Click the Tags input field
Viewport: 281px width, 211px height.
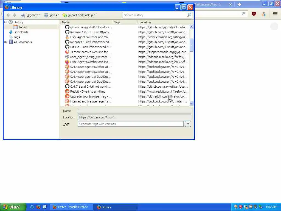coord(131,124)
